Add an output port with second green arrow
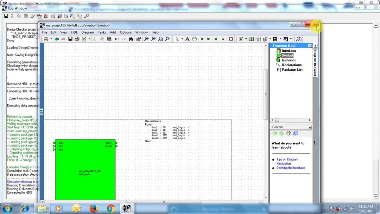The height and width of the screenshot is (214, 380). [x=209, y=39]
